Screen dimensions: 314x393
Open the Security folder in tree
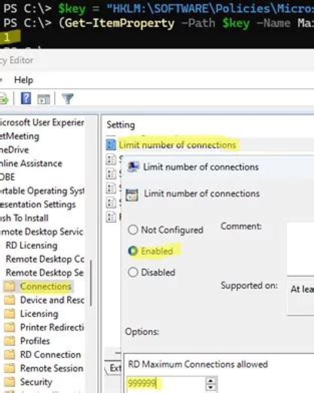36,382
